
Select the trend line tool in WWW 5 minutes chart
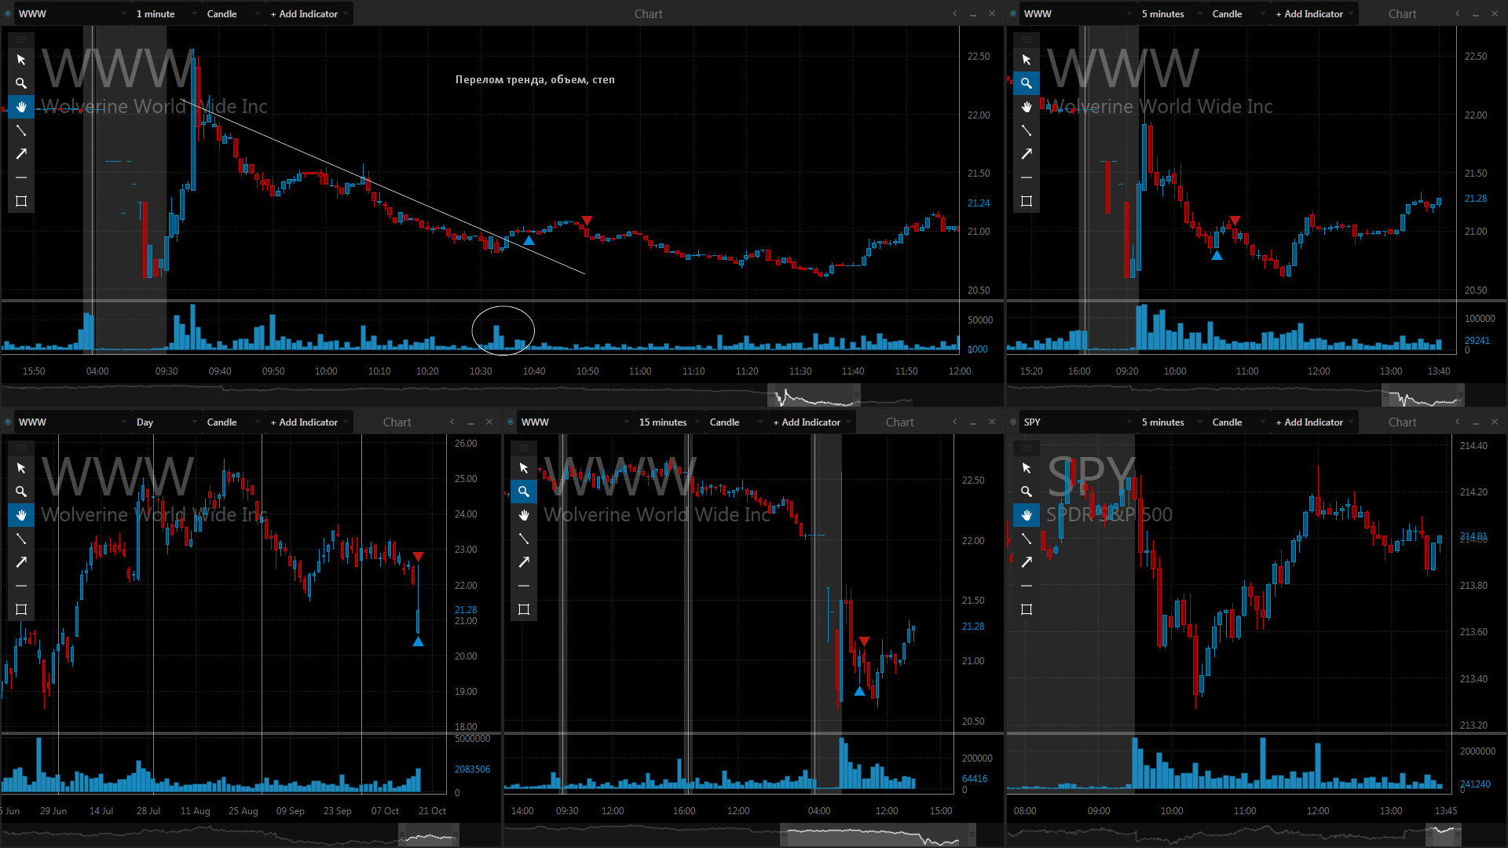click(x=1027, y=130)
